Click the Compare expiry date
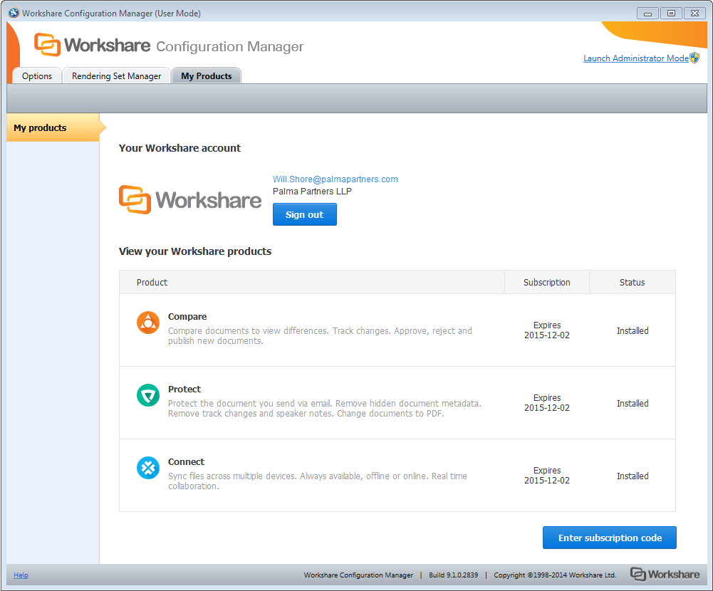Viewport: 713px width, 591px height. coord(546,330)
